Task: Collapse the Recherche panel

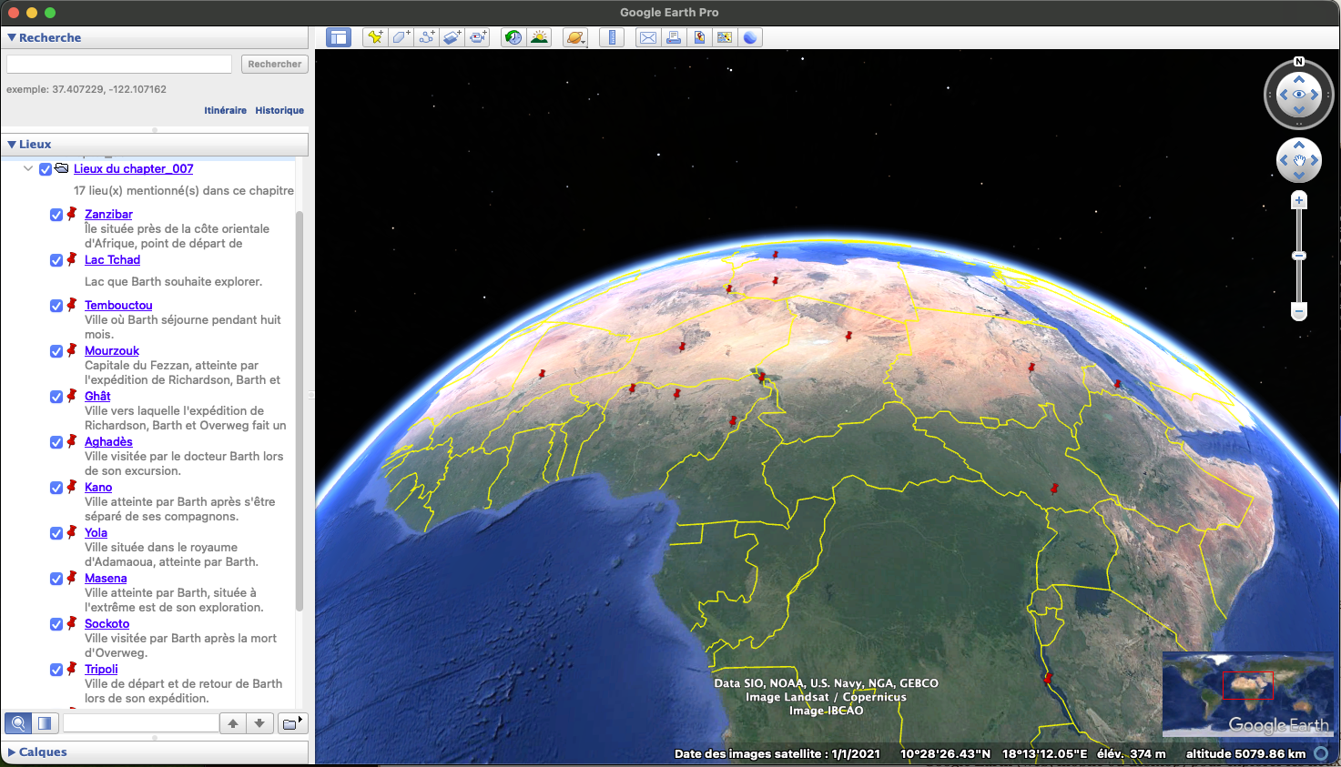Action: pos(11,37)
